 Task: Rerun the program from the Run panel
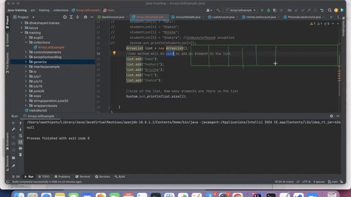click(13, 123)
